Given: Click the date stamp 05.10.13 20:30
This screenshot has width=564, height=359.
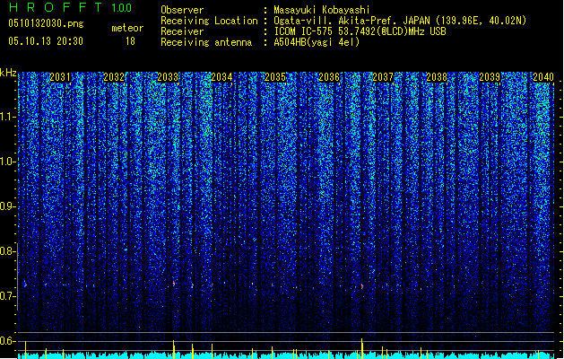Looking at the screenshot, I should 46,41.
